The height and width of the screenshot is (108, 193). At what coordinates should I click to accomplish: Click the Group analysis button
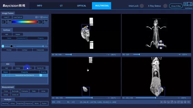coord(13,103)
